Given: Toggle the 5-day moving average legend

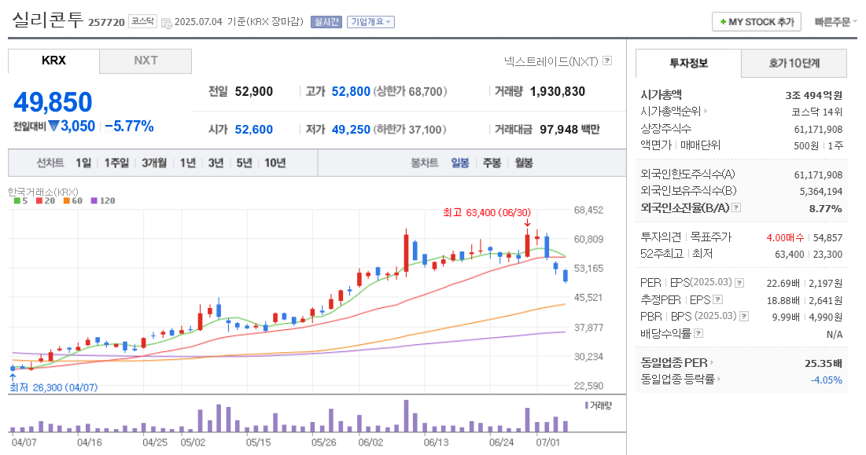Looking at the screenshot, I should click(x=19, y=202).
